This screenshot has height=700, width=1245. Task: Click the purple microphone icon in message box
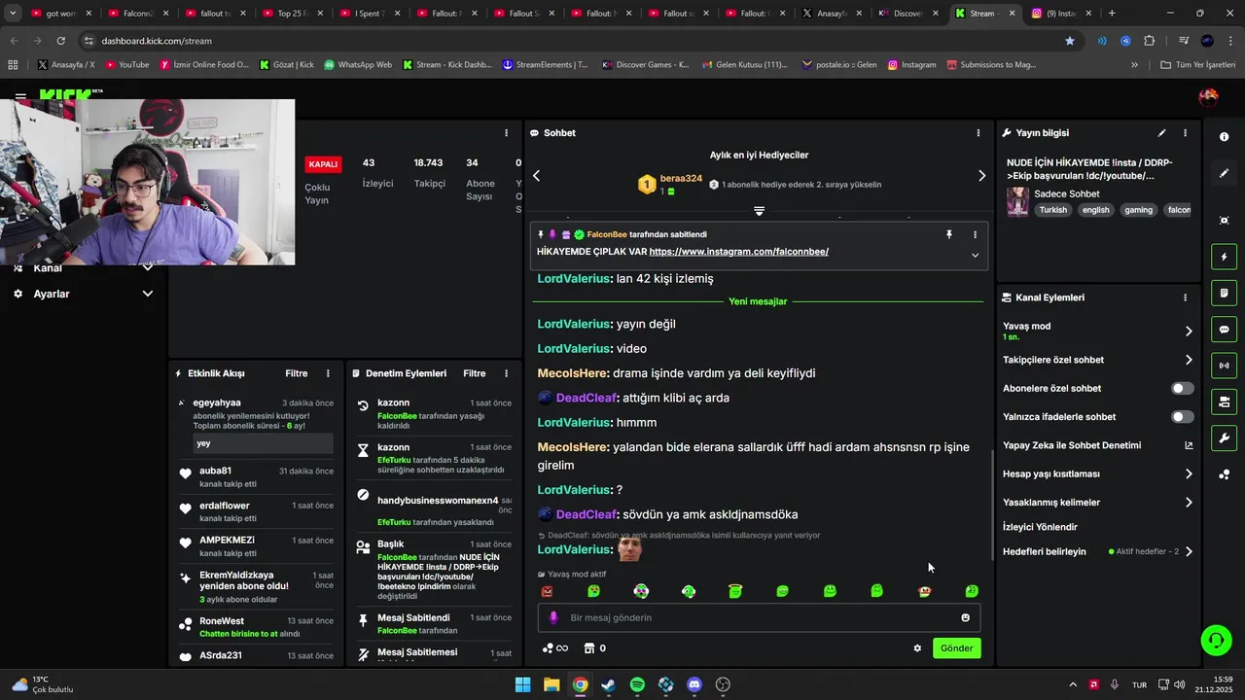[553, 617]
